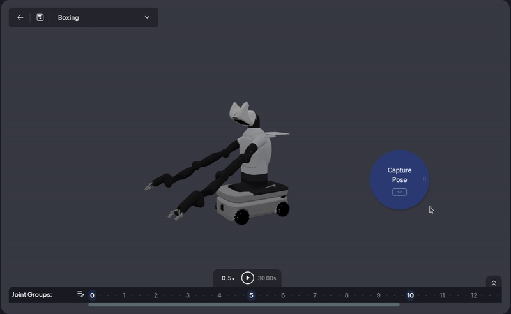This screenshot has width=511, height=314.
Task: Jump to second 12 on the timeline
Action: pos(474,295)
